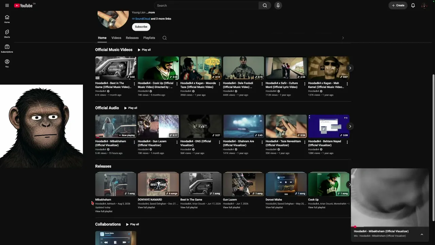Go to Home in the sidebar
435x245 pixels.
click(x=7, y=19)
